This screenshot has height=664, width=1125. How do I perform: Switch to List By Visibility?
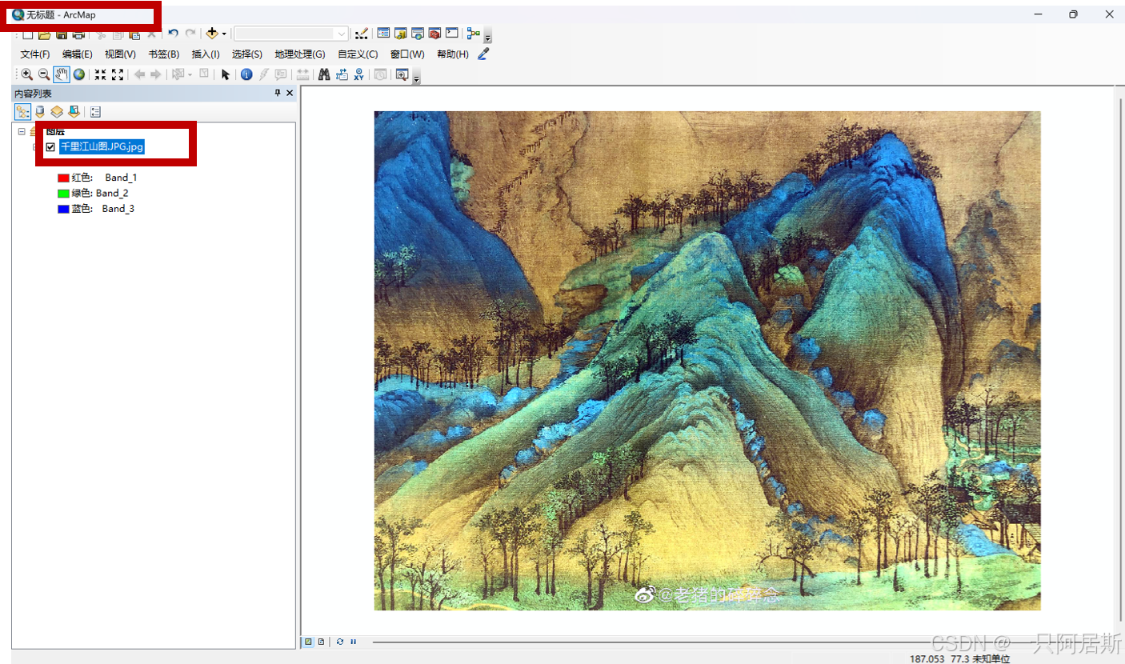coord(57,112)
